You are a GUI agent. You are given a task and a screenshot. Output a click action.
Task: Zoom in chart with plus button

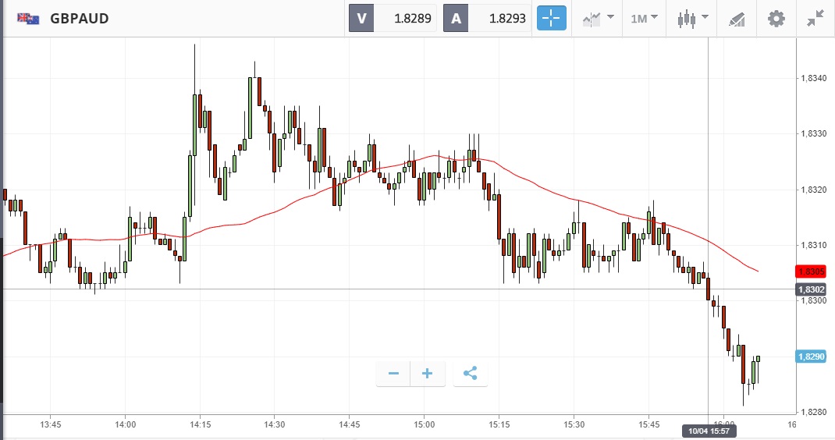click(x=428, y=374)
